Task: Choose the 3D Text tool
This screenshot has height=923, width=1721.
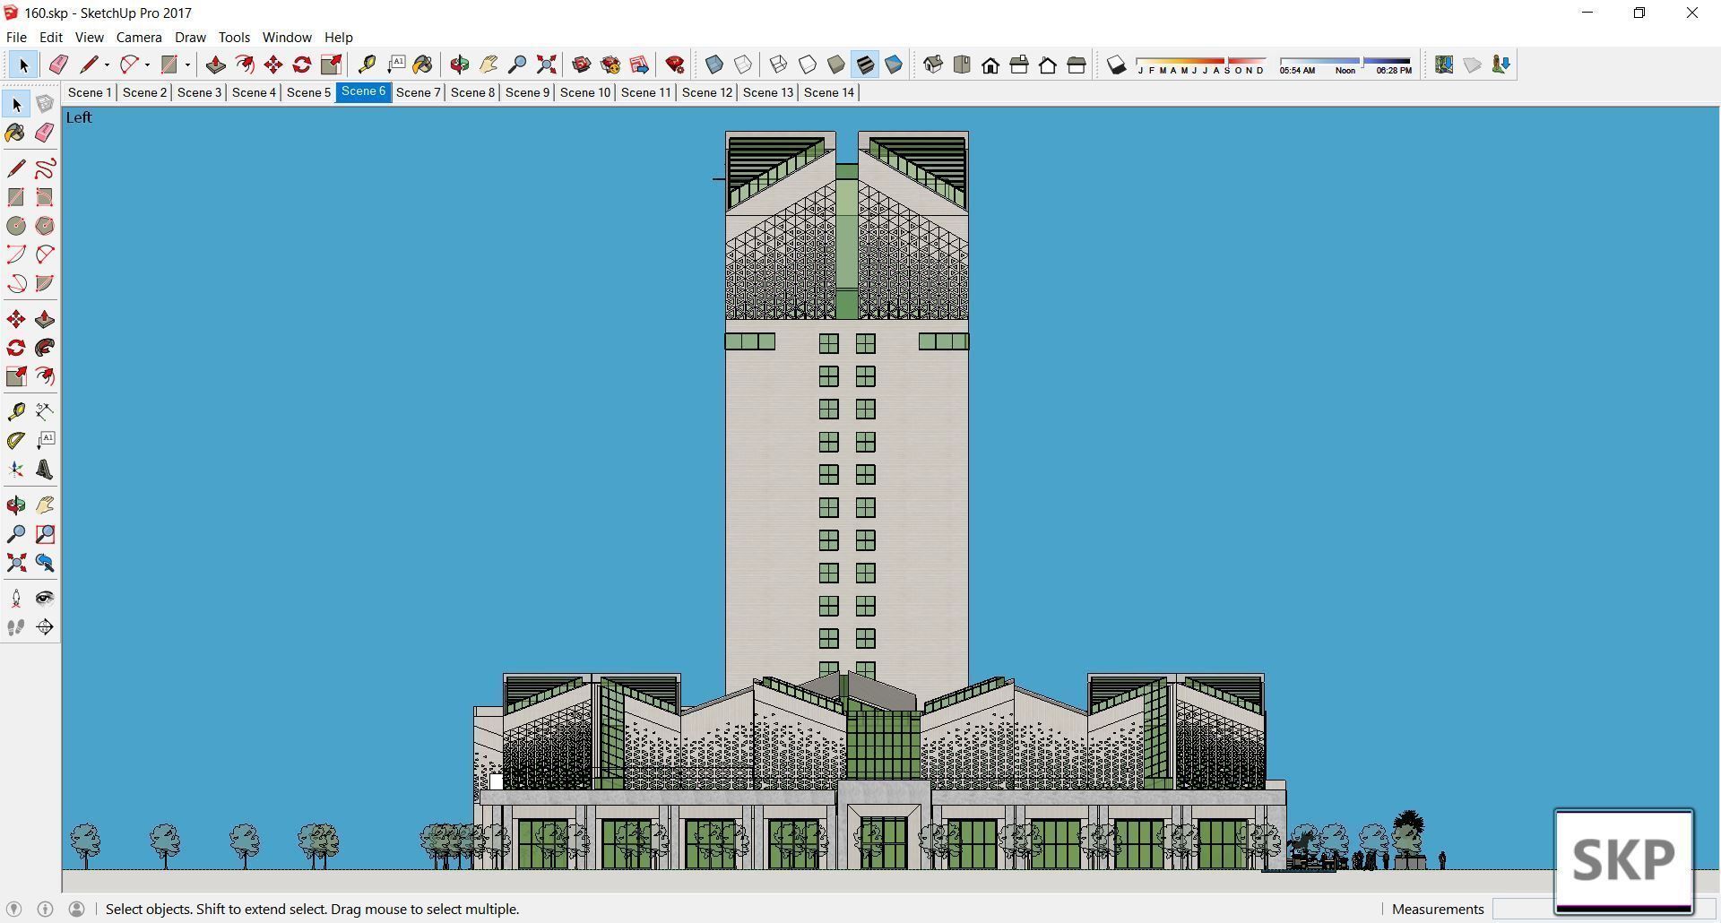Action: [45, 470]
